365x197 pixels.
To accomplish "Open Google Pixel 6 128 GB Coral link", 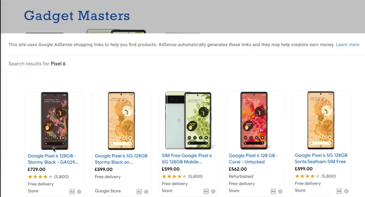I will [254, 159].
